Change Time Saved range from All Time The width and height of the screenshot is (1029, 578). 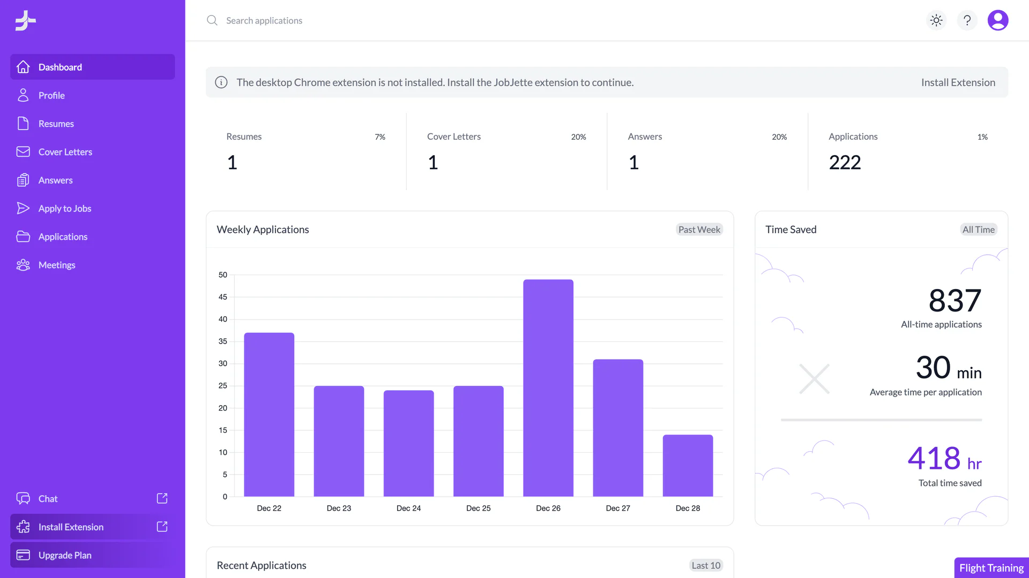(x=978, y=229)
